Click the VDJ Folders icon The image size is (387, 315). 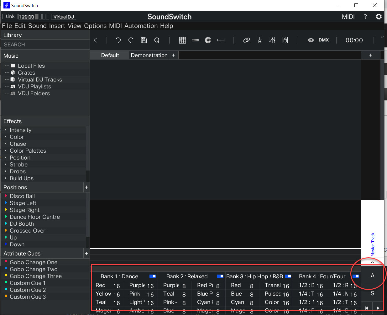[13, 93]
